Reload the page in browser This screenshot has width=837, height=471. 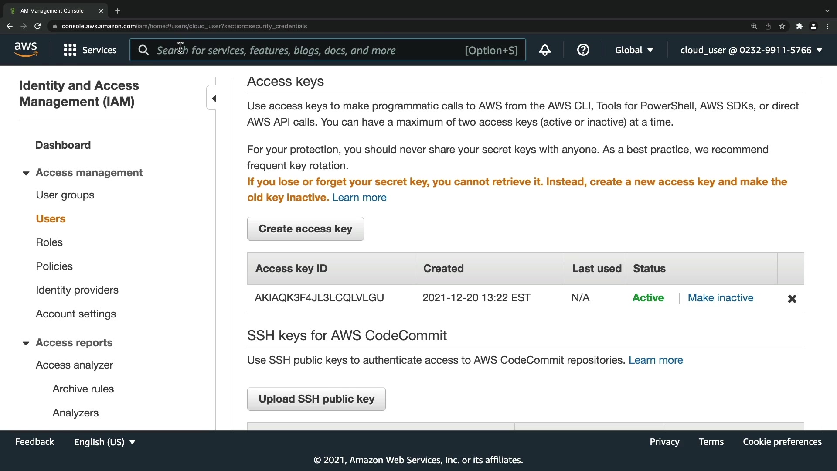pos(37,26)
